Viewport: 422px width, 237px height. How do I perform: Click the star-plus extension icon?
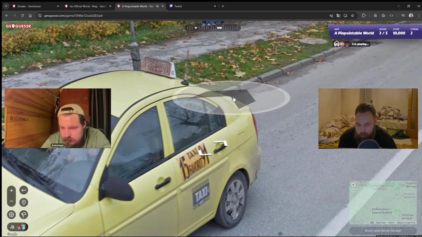pos(383,15)
